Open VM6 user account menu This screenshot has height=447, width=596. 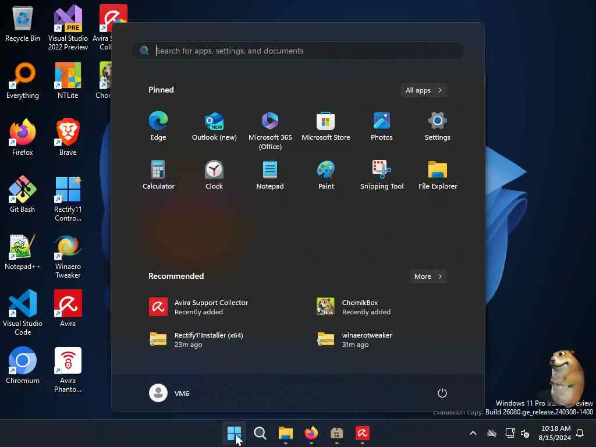point(169,393)
